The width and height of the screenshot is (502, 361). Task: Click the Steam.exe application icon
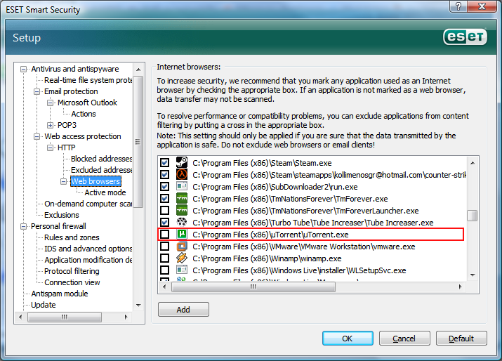pyautogui.click(x=182, y=162)
